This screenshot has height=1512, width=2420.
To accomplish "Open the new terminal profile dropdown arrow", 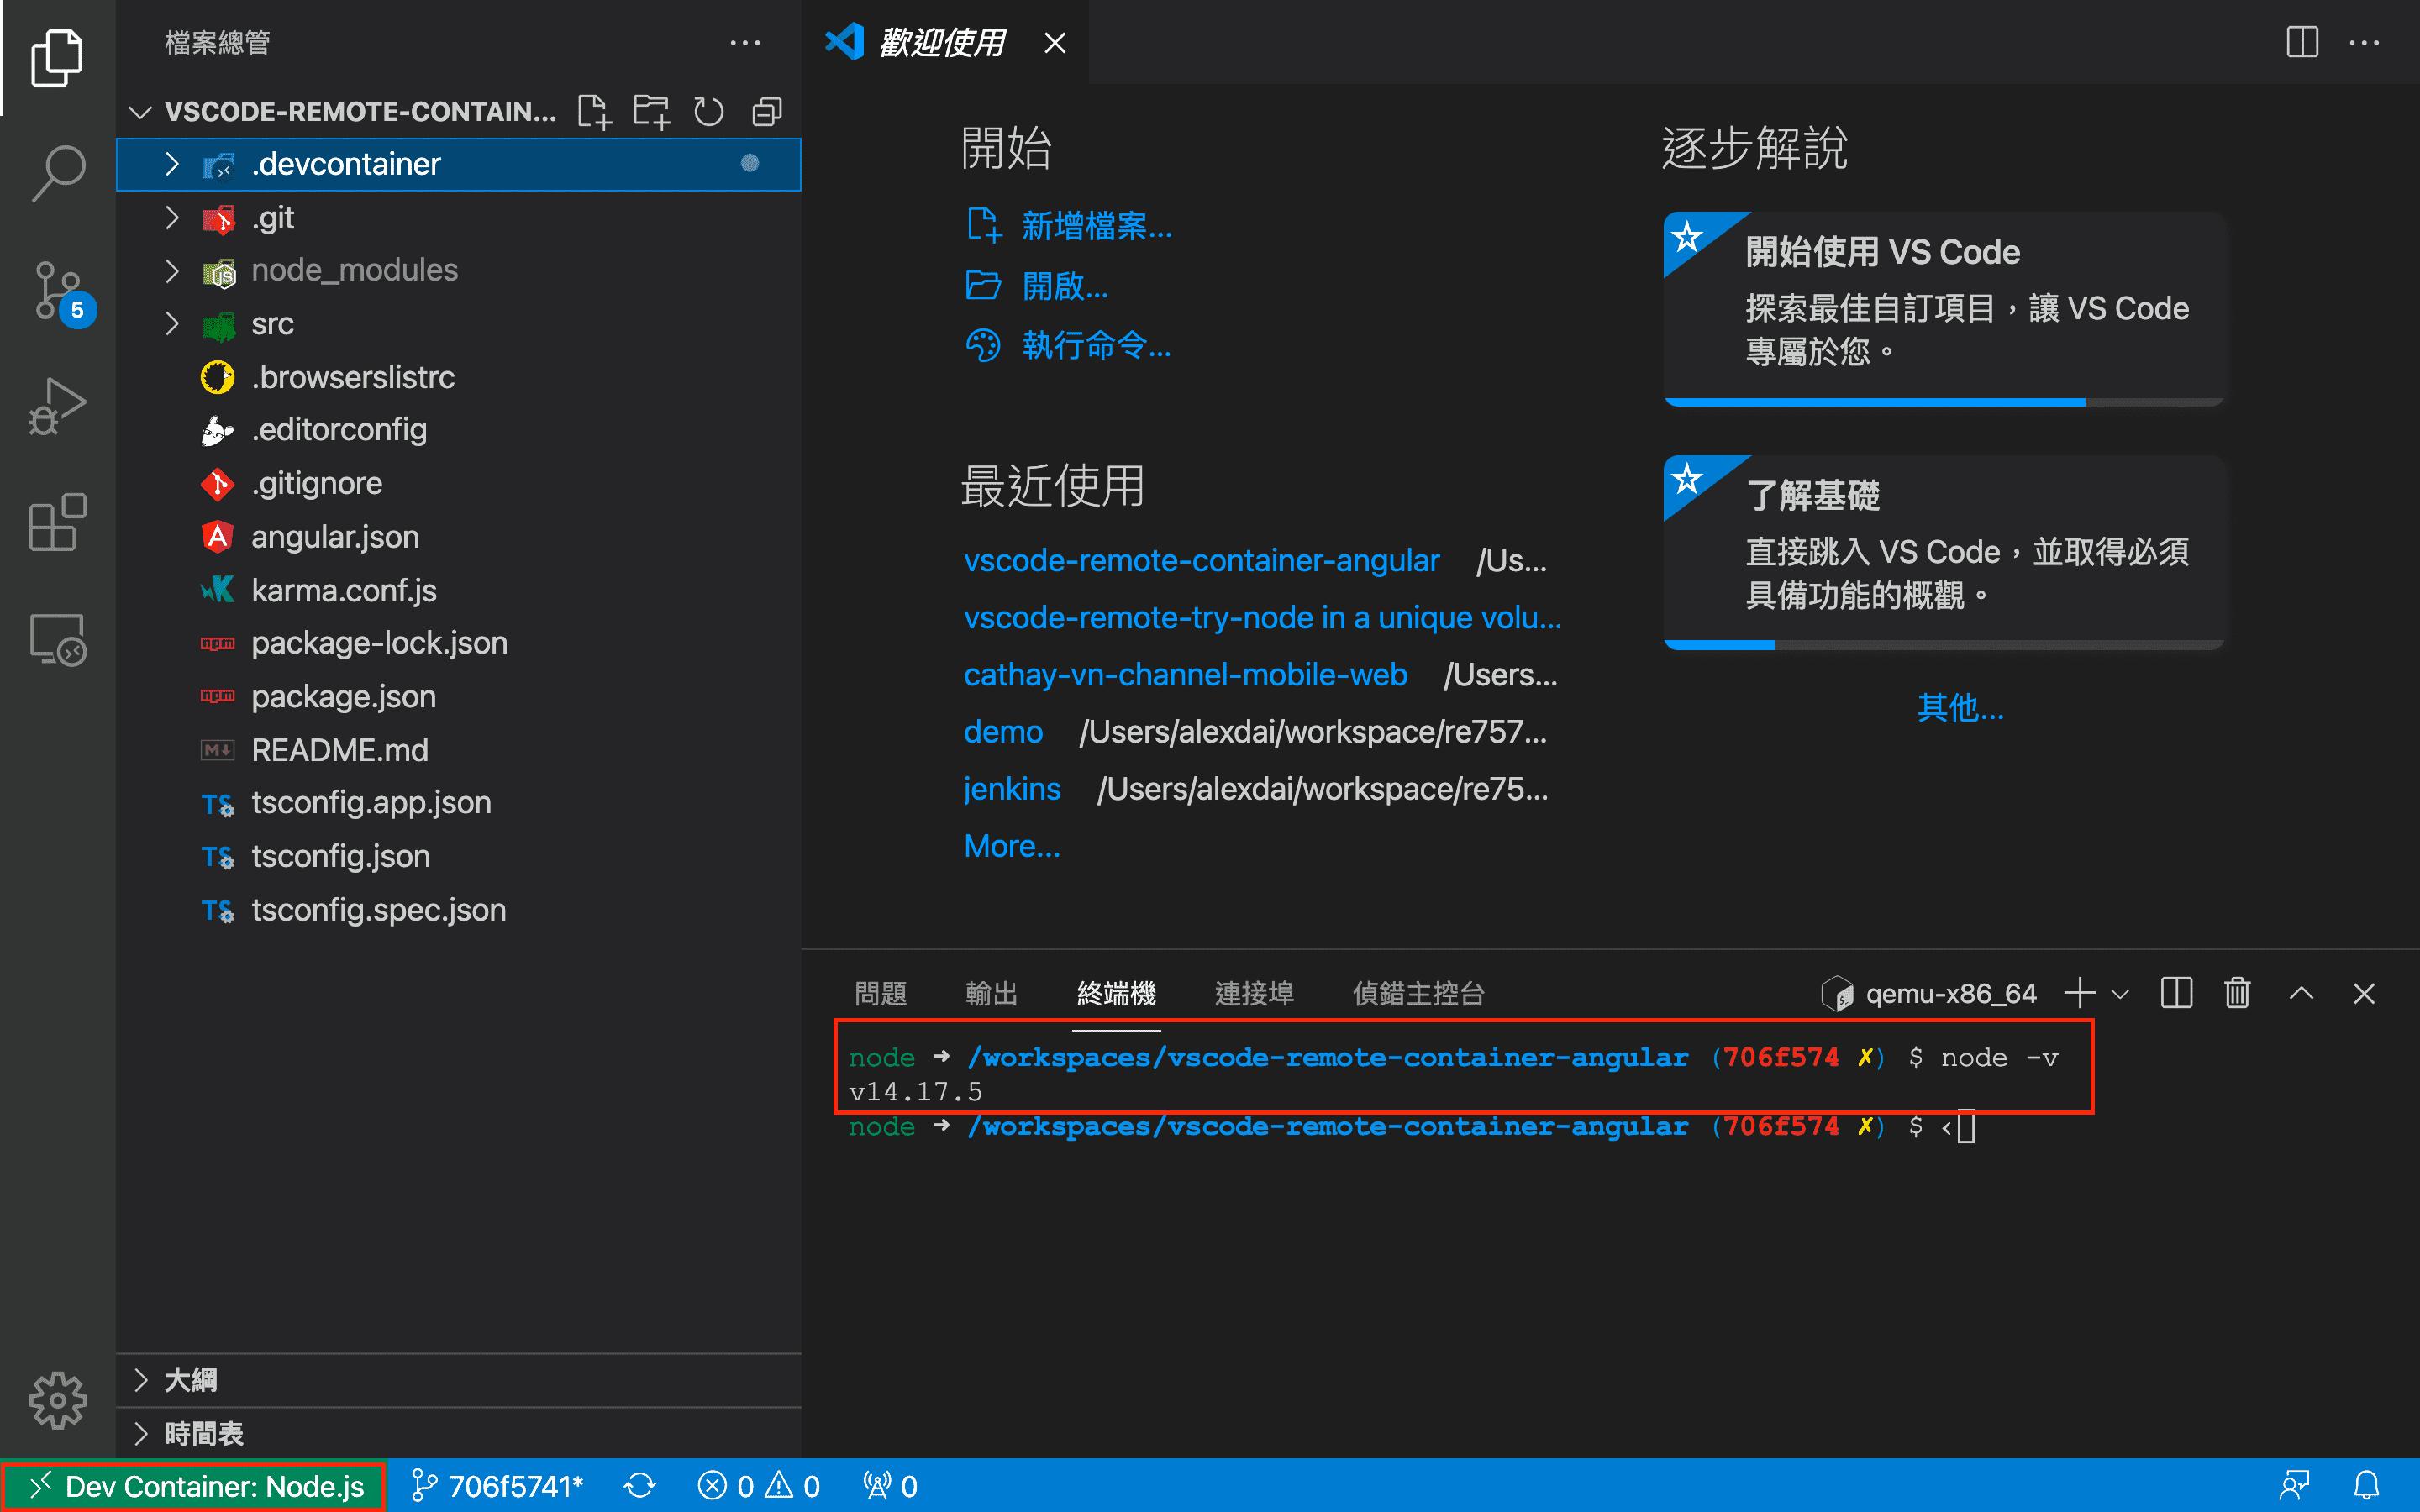I will [x=2120, y=994].
